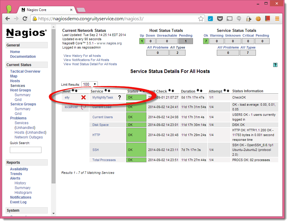Open the Availability report
Viewport: 289px width, 223px height.
(x=19, y=169)
